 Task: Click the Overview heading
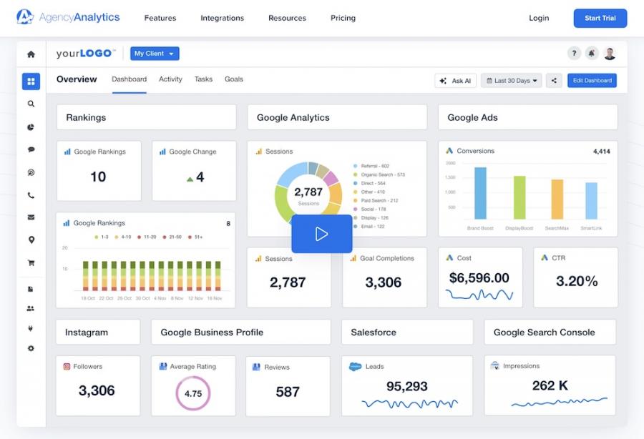pos(77,79)
